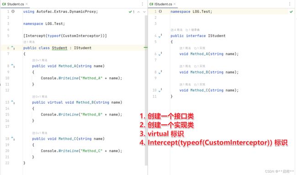Viewport: 297px width, 175px height.
Task: Click the green marker on Student.cs error stripe
Action: (146, 47)
